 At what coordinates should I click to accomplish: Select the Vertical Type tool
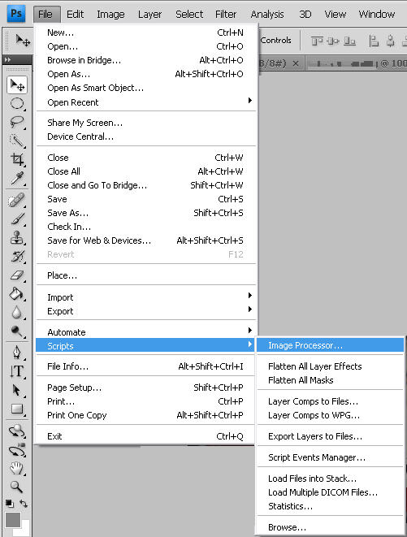tap(17, 371)
